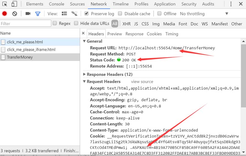Click the scrollbar down arrow
This screenshot has height=156, width=246.
click(243, 152)
